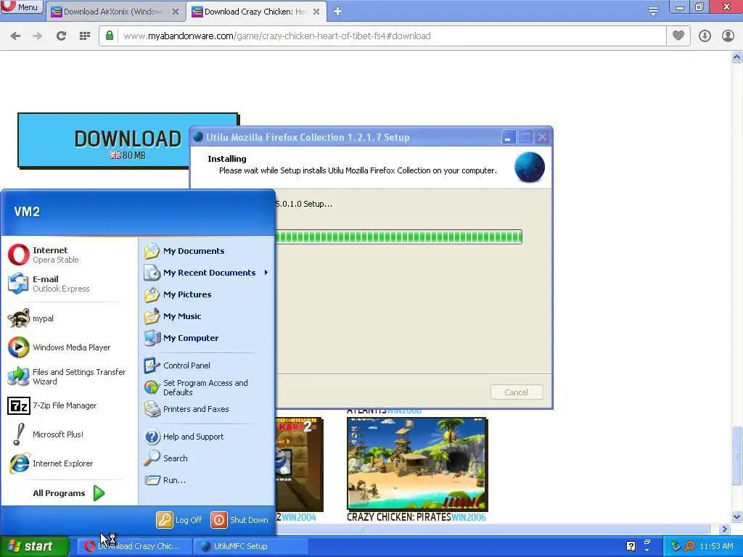Viewport: 743px width, 557px height.
Task: Select Download Crazy Chic... taskbar button
Action: pyautogui.click(x=134, y=546)
